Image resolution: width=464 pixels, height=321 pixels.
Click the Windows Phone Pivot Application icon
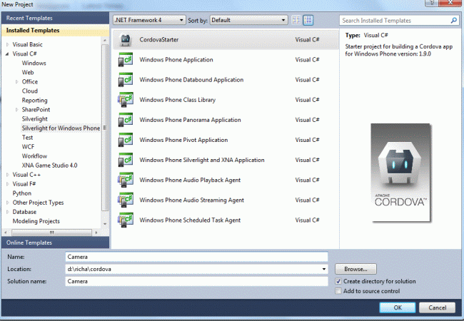click(126, 140)
